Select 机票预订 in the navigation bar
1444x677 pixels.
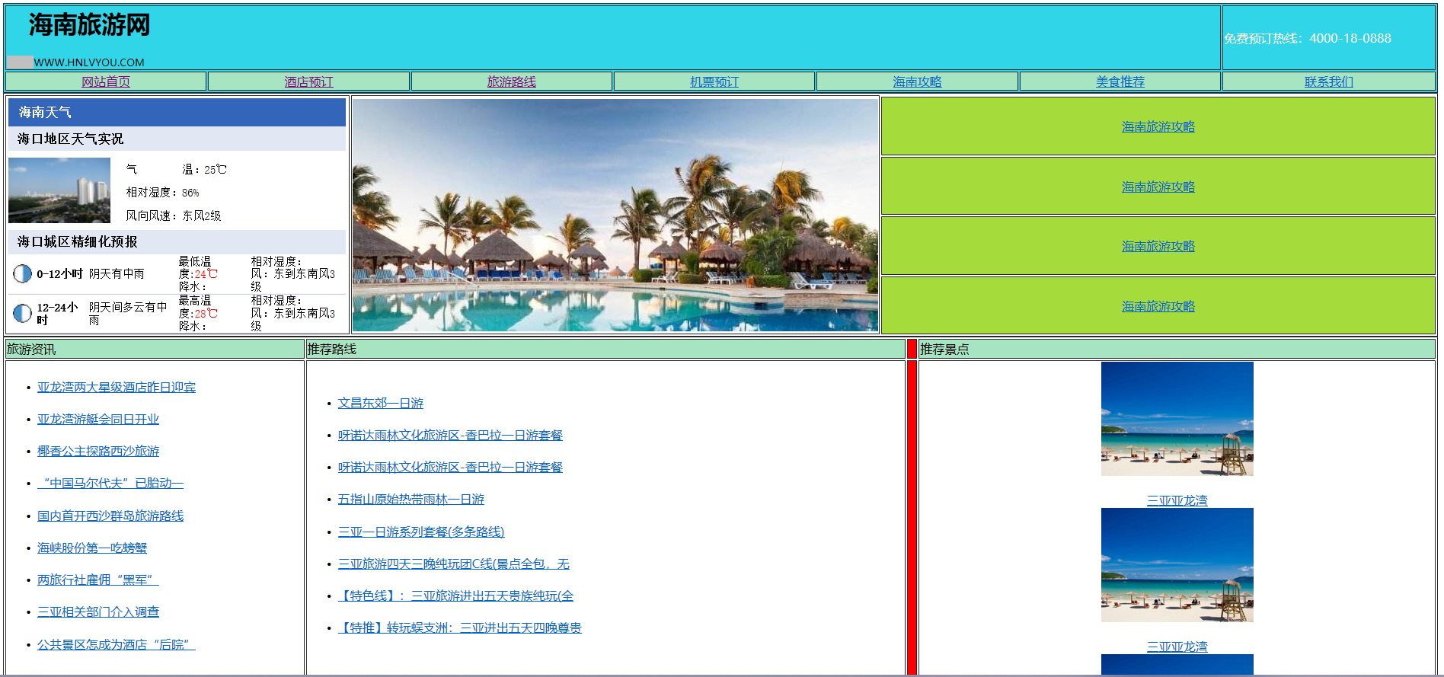[714, 81]
